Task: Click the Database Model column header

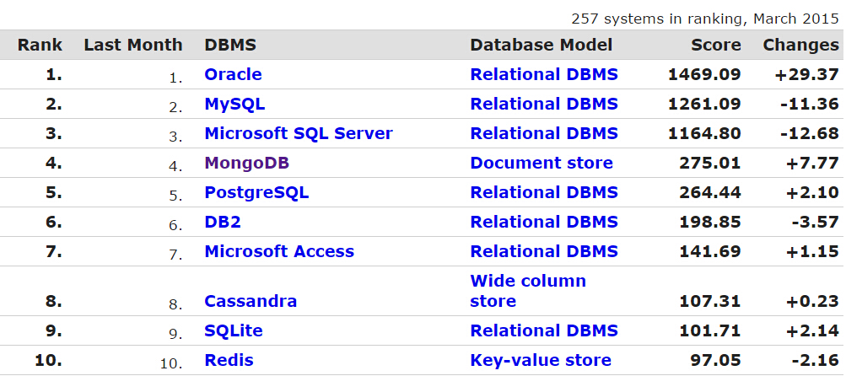Action: click(542, 46)
